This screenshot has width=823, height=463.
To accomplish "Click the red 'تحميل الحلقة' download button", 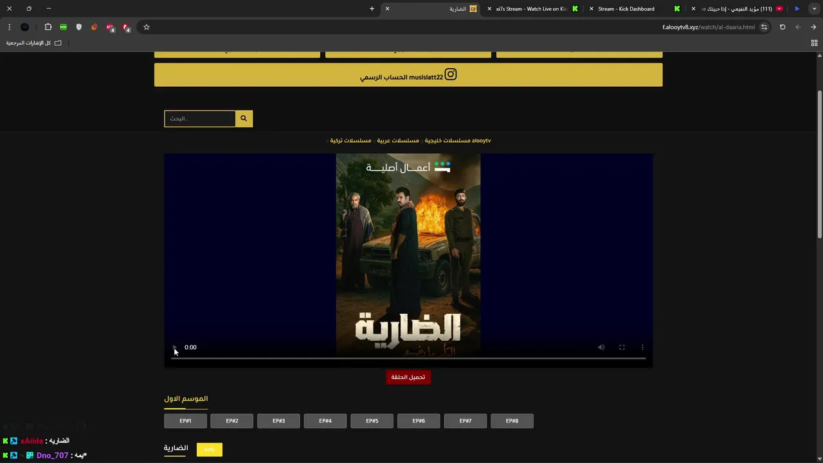I will [408, 377].
